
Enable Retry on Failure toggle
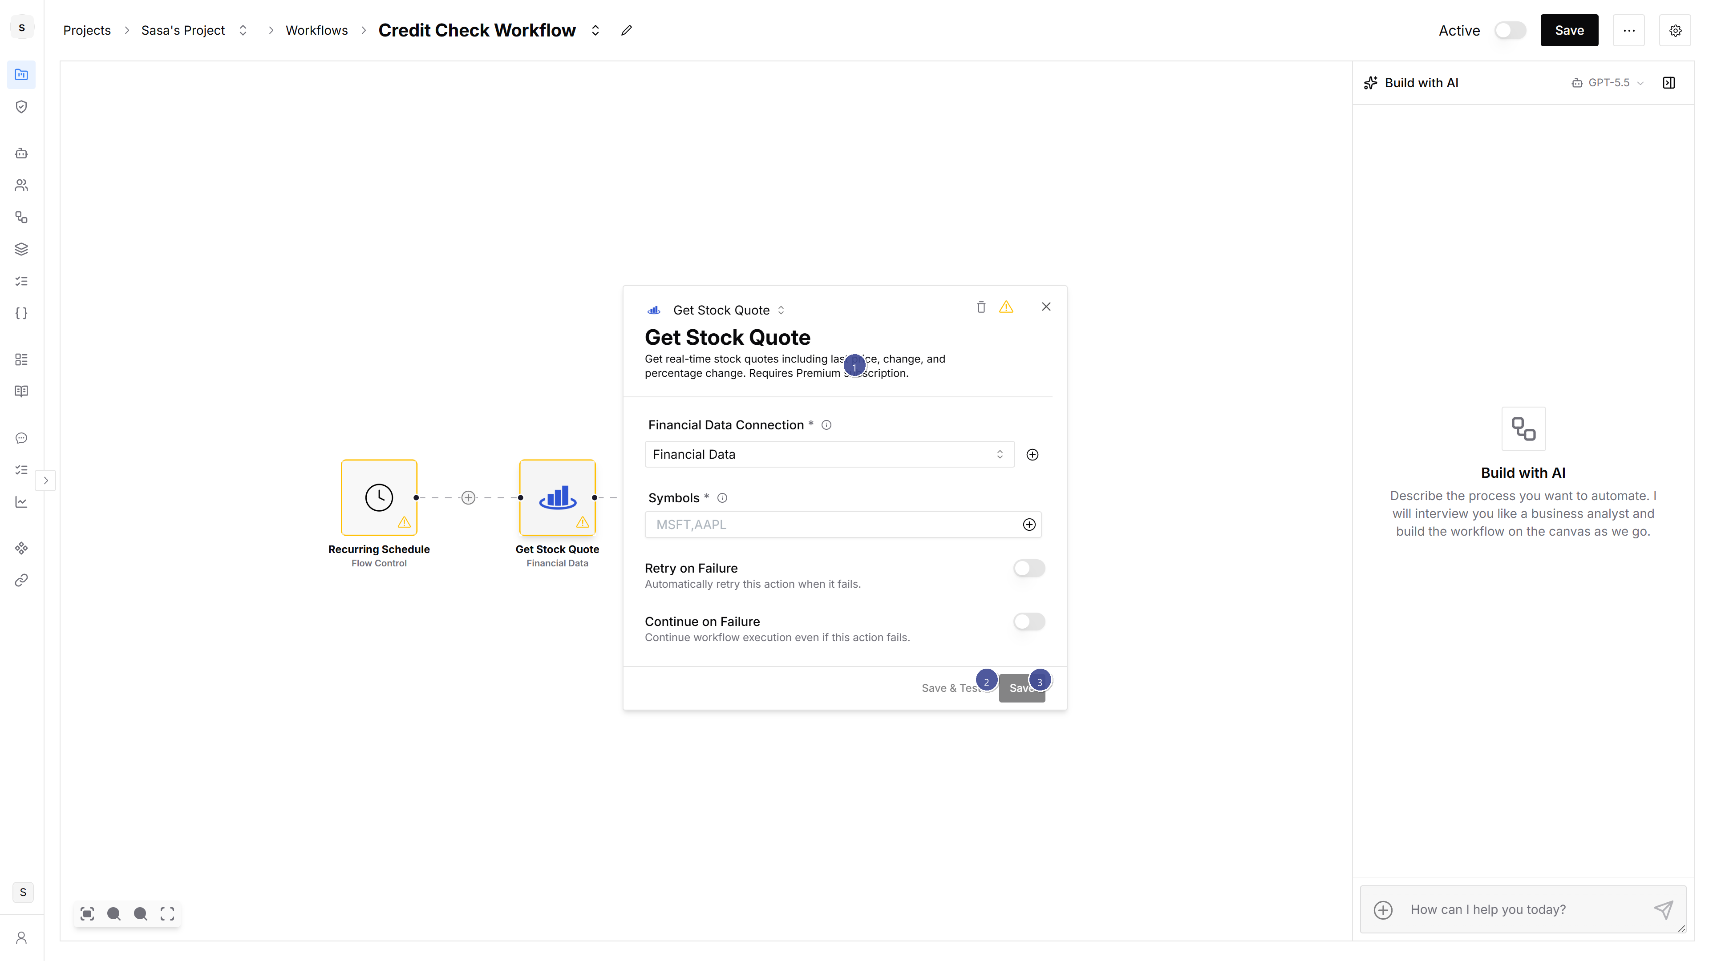coord(1029,569)
